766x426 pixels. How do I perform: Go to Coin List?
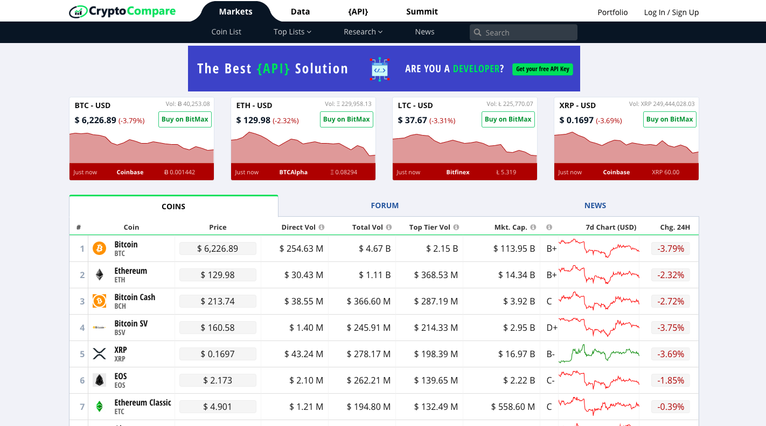pos(226,32)
